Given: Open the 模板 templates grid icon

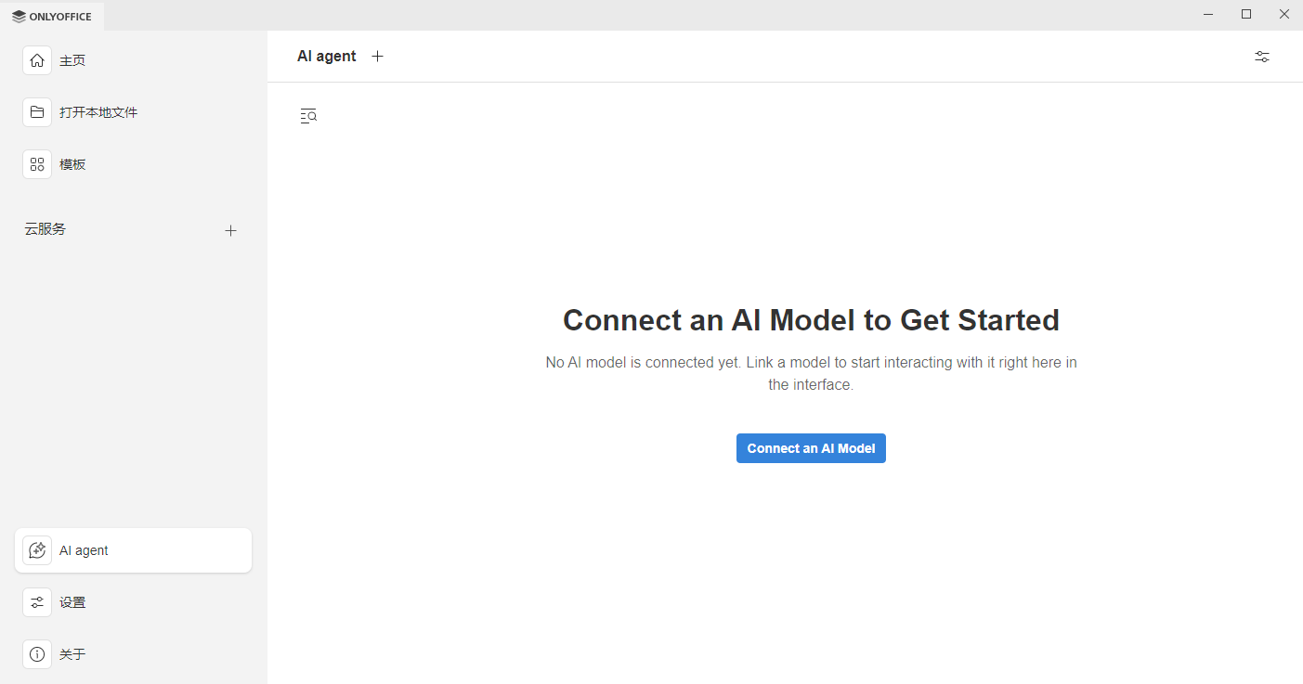Looking at the screenshot, I should [37, 164].
